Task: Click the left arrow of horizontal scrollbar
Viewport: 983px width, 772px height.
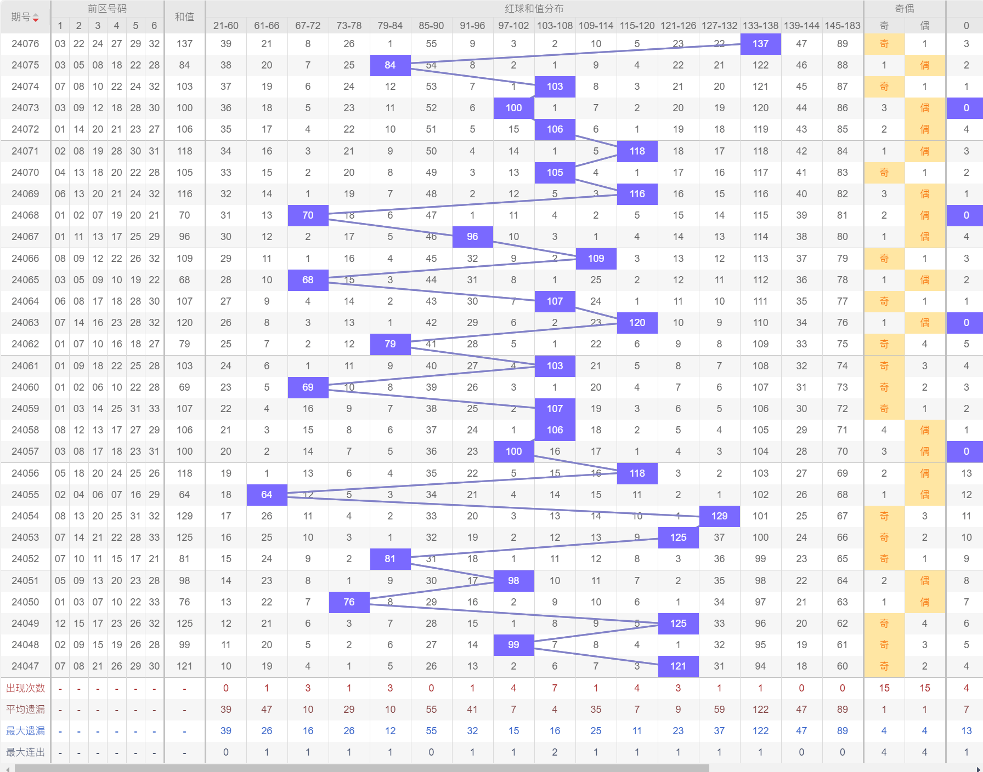Action: [7, 768]
